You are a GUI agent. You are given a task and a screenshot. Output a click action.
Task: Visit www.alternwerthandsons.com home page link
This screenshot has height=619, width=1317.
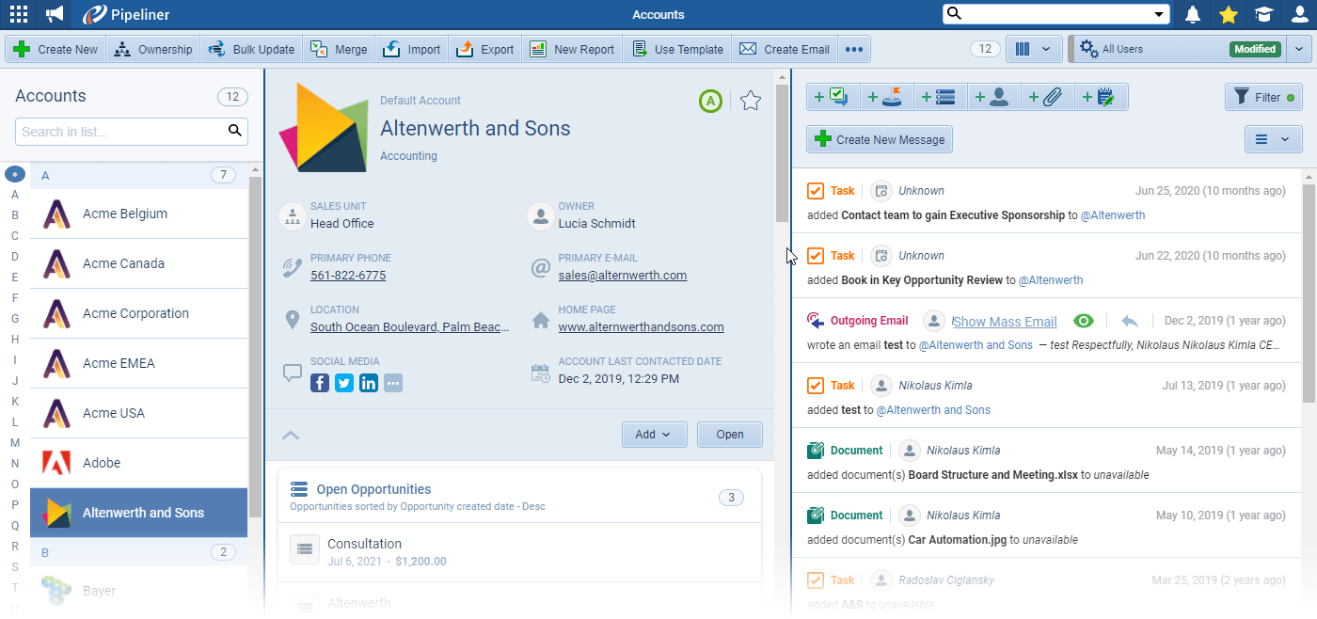[641, 326]
